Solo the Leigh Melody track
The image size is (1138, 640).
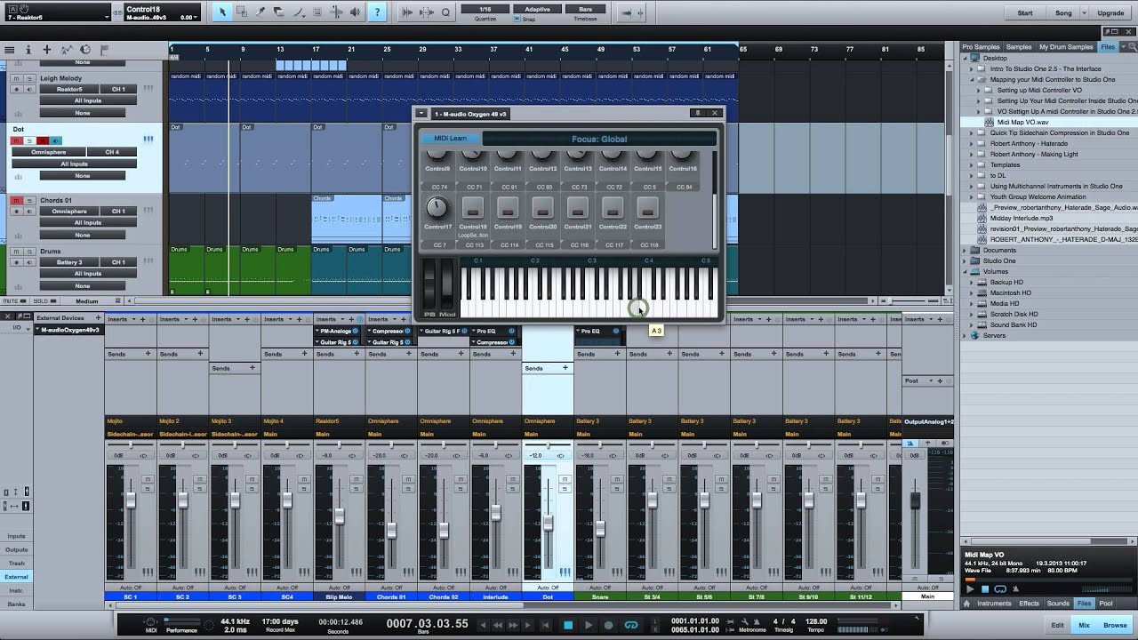point(28,78)
